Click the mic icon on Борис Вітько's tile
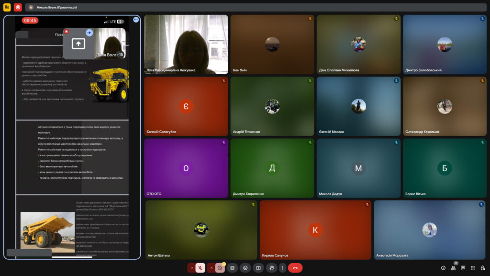Screen dimensions: 490x276 pos(482,142)
